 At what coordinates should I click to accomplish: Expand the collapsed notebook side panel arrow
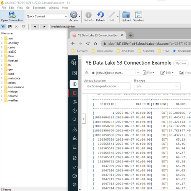(x=84, y=119)
